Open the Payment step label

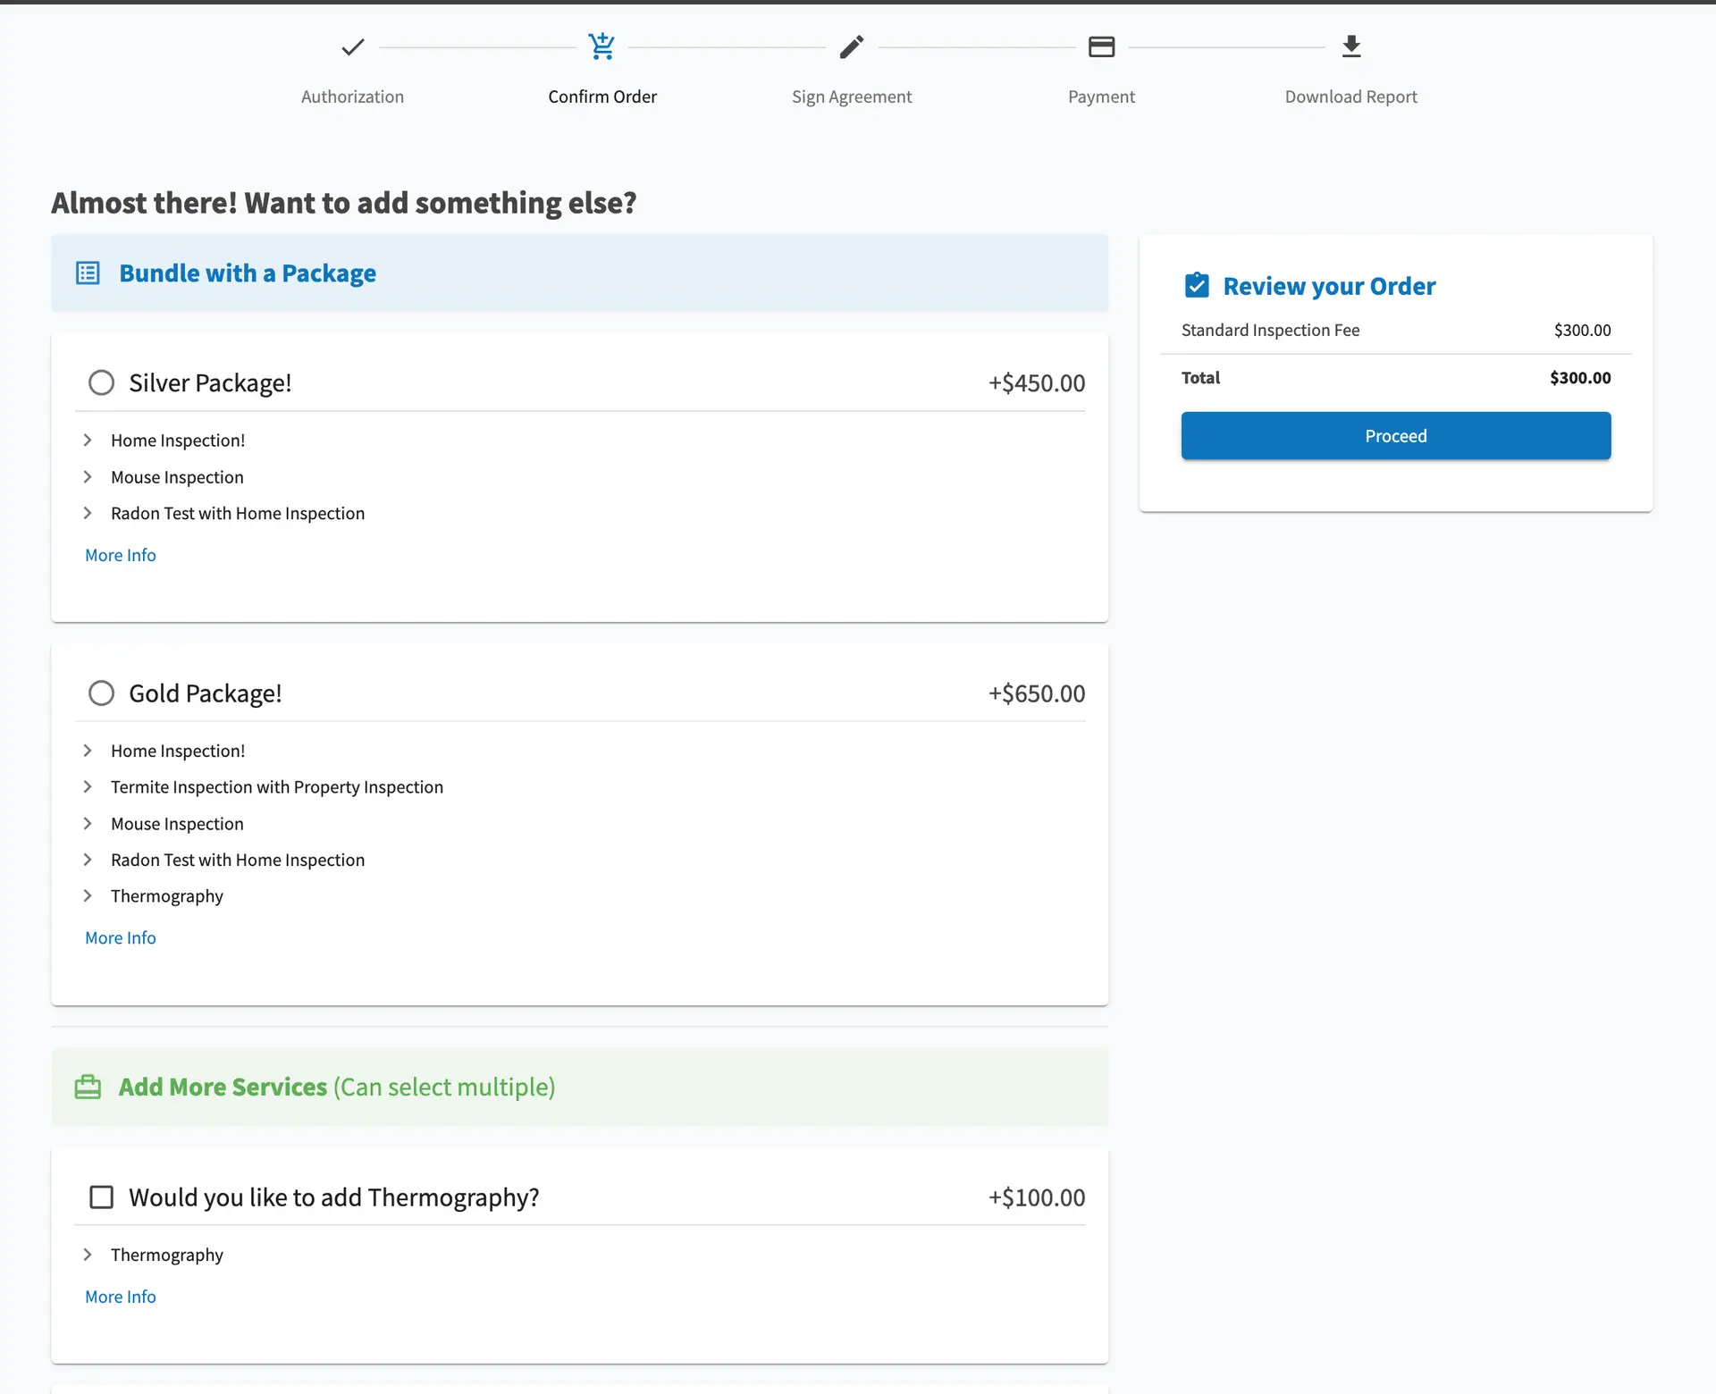click(1101, 97)
